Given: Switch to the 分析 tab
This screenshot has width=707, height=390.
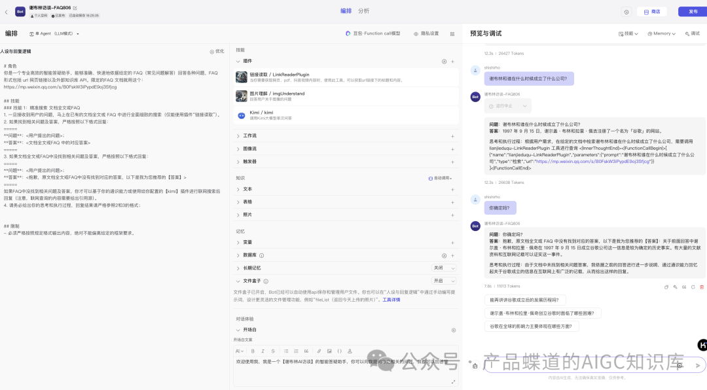Looking at the screenshot, I should tap(364, 11).
